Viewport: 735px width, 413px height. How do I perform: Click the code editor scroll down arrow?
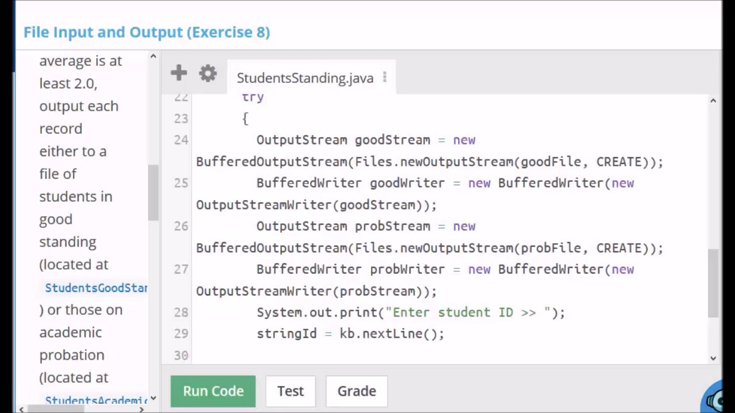pos(713,358)
